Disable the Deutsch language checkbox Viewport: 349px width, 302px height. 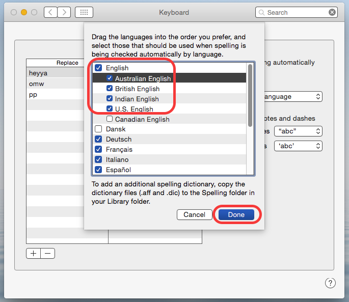(98, 139)
